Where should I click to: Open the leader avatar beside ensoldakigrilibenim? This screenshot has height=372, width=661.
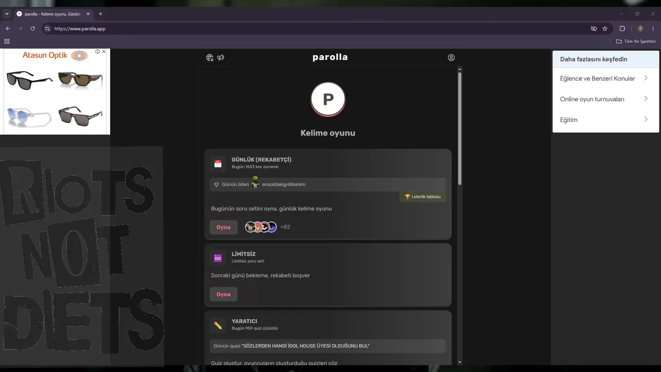pyautogui.click(x=255, y=184)
